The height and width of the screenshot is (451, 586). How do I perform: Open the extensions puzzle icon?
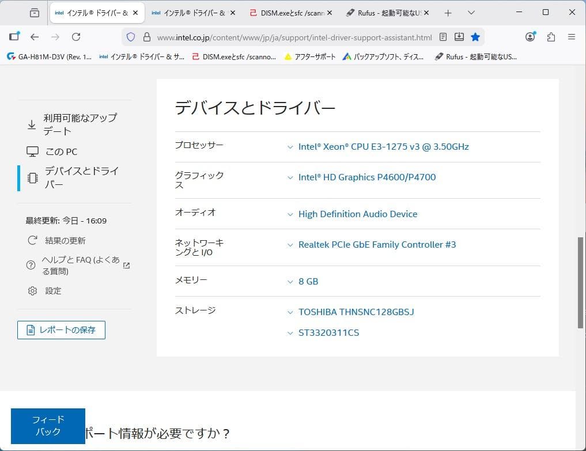point(551,37)
